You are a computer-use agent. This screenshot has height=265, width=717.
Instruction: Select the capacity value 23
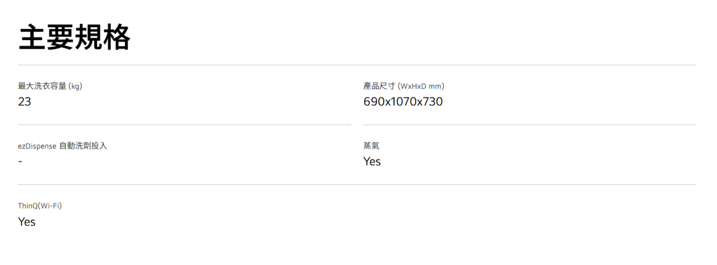coord(25,102)
